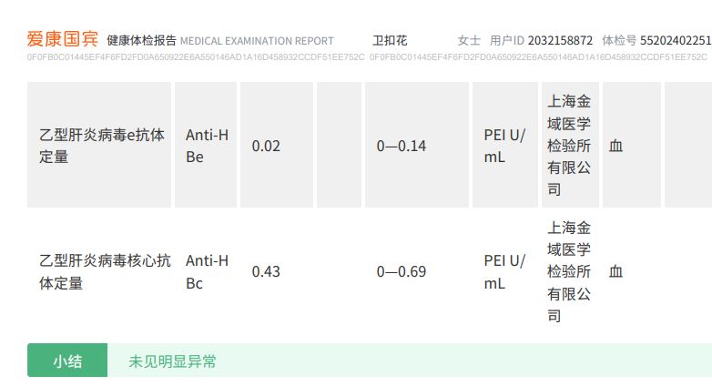Screen dimensions: 712x386
Task: Select the result value 0.43
Action: pos(266,271)
